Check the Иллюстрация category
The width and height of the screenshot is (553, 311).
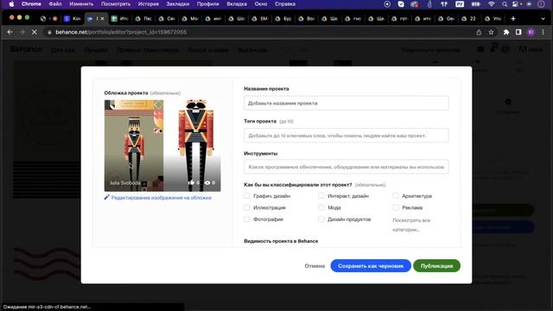247,207
